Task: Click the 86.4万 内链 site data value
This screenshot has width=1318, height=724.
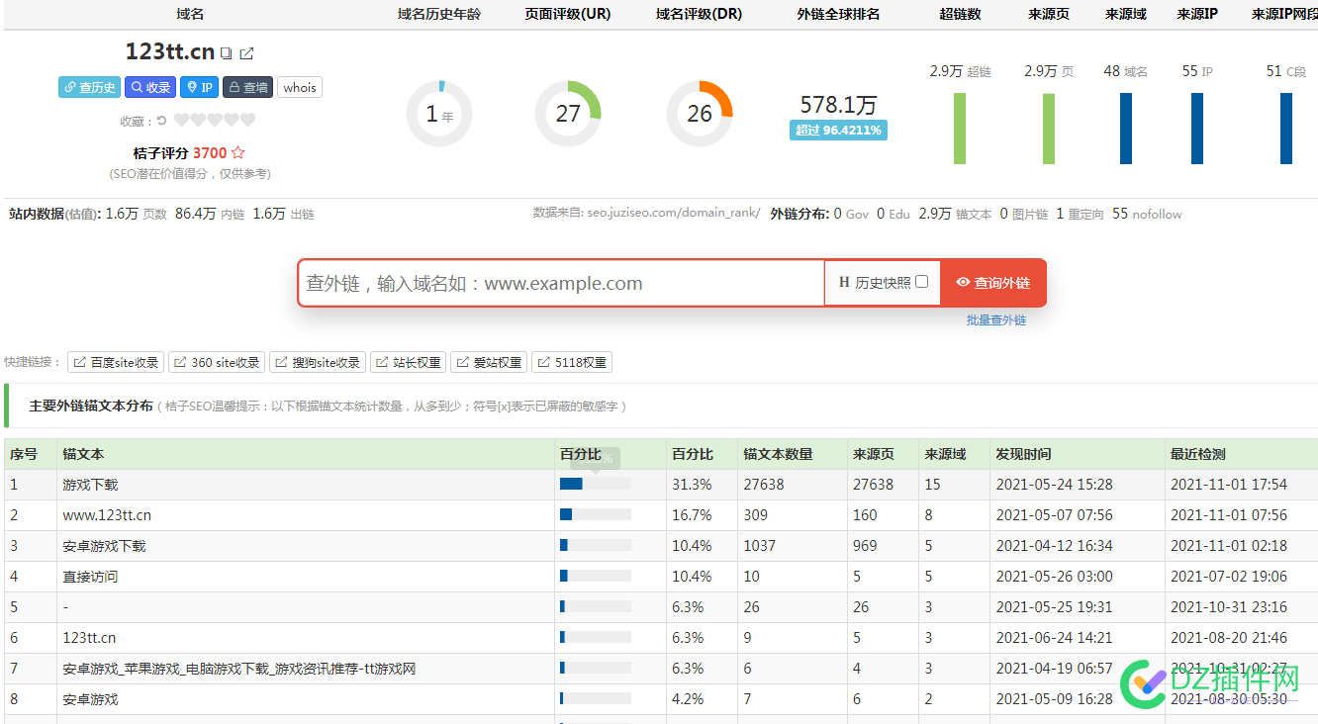Action: [210, 214]
